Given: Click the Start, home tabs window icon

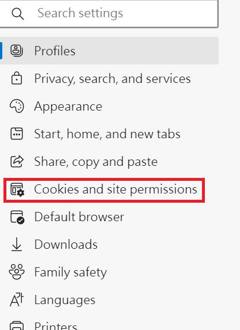Looking at the screenshot, I should click(x=17, y=134).
